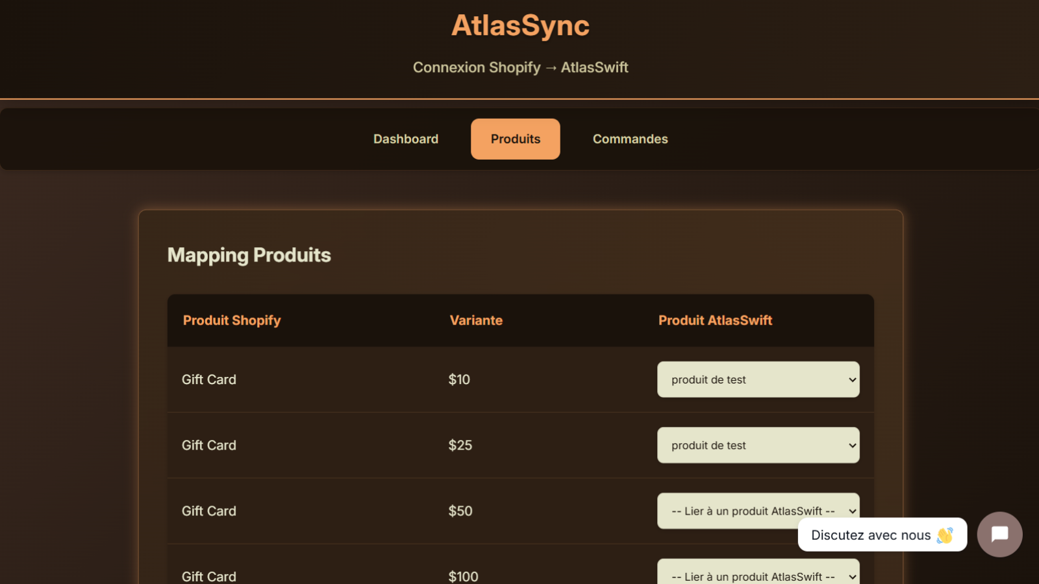Expand the AtlasSwift dropdown for $25 Gift Card
This screenshot has width=1039, height=584.
758,445
